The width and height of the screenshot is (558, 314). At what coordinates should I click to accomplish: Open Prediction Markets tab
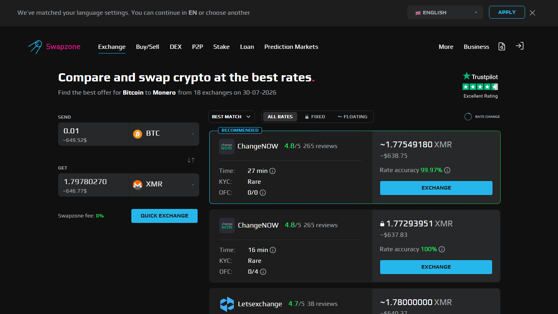[291, 47]
